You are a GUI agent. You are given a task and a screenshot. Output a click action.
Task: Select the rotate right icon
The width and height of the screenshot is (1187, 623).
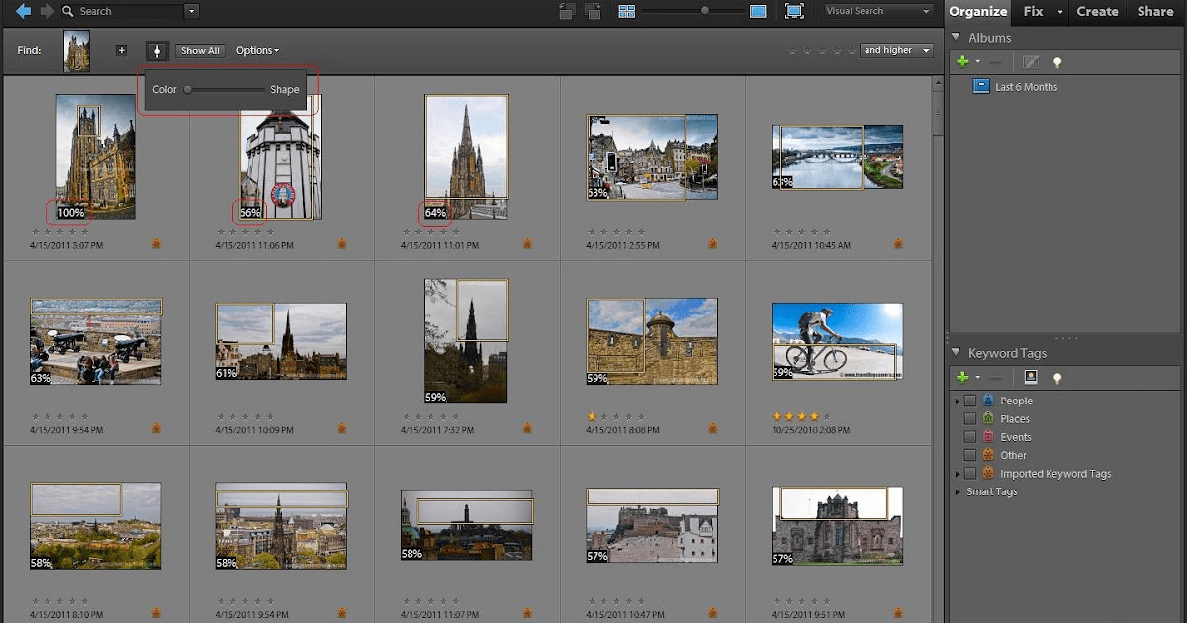593,11
